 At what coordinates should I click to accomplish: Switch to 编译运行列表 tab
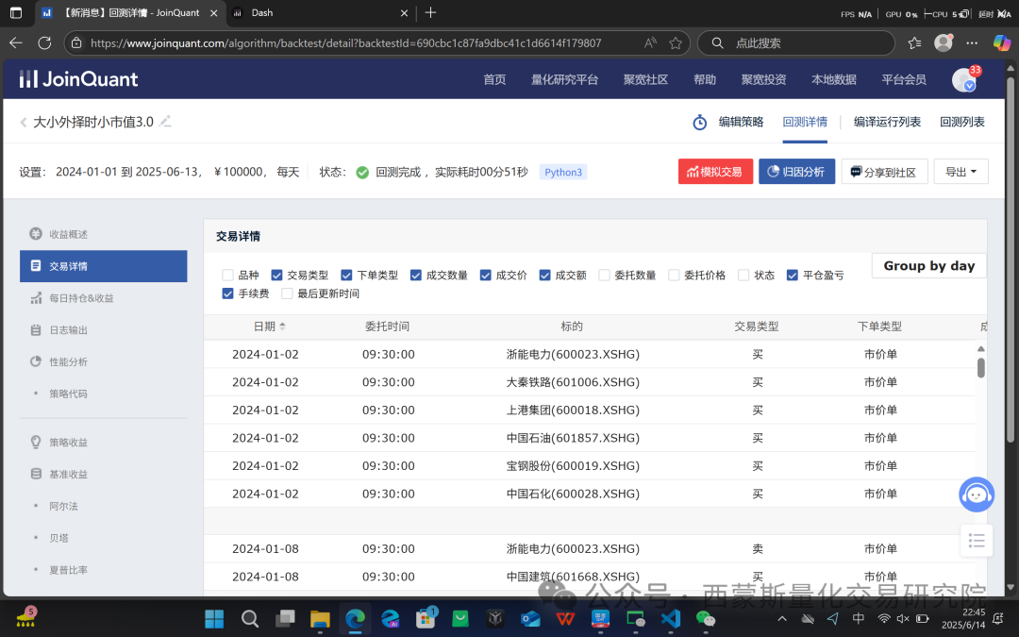pyautogui.click(x=887, y=122)
